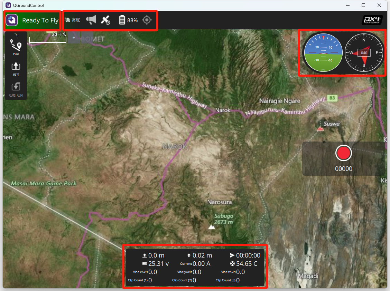
Task: Open the QGroundControl application menu icon
Action: click(x=12, y=20)
